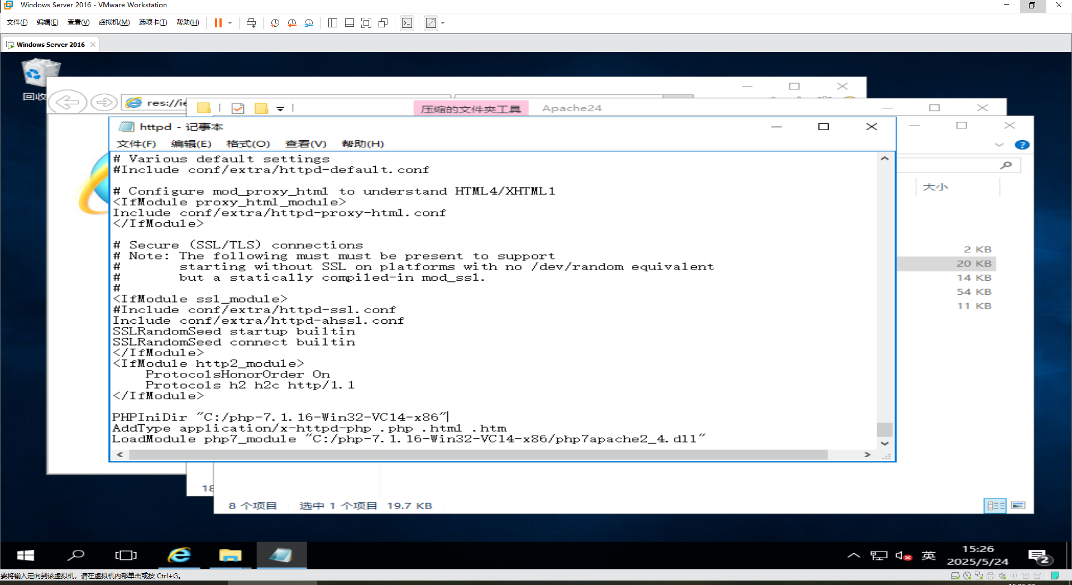Show the console view icon
1072x585 pixels.
tap(407, 23)
